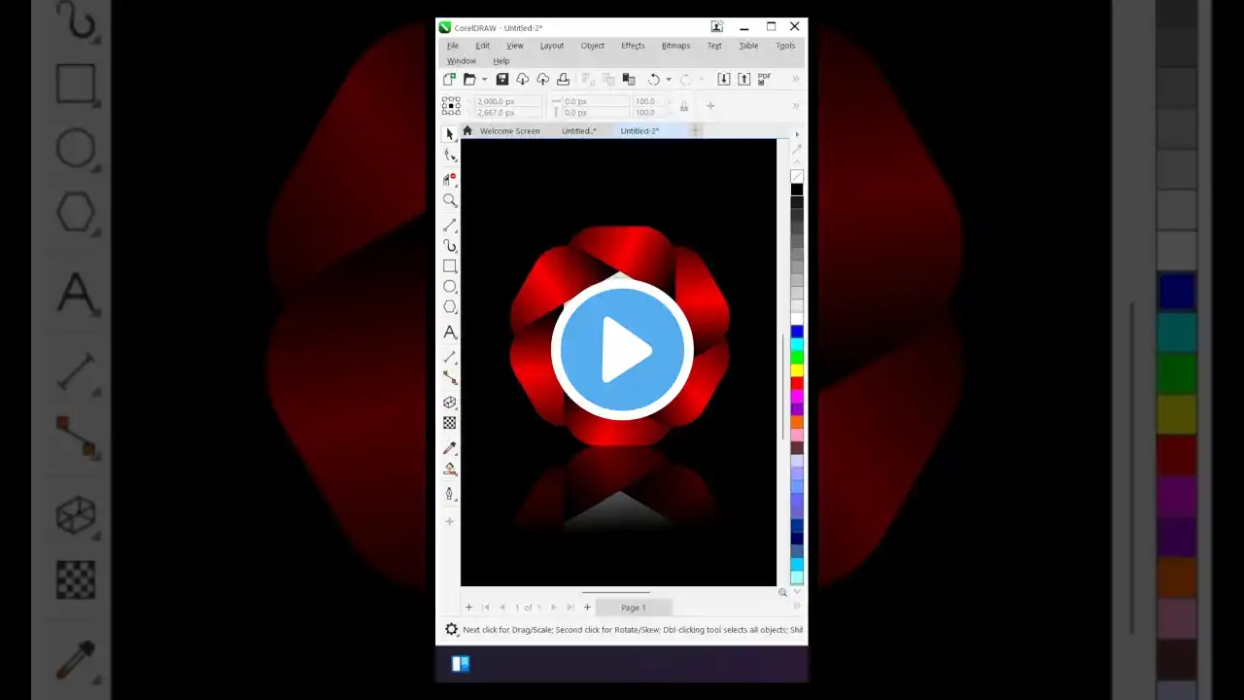Toggle the lock ratio padlock
The image size is (1244, 700).
684,107
